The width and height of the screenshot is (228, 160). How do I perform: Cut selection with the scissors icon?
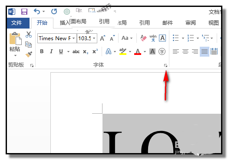click(29, 35)
